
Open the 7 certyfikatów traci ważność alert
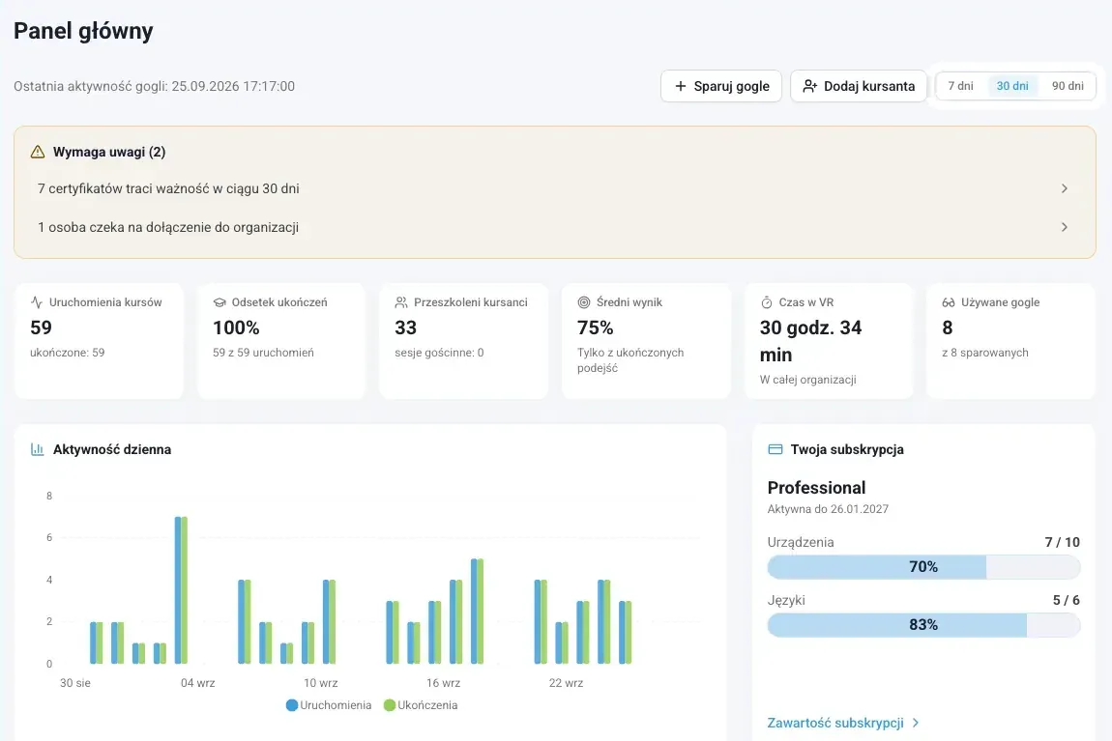coord(555,188)
